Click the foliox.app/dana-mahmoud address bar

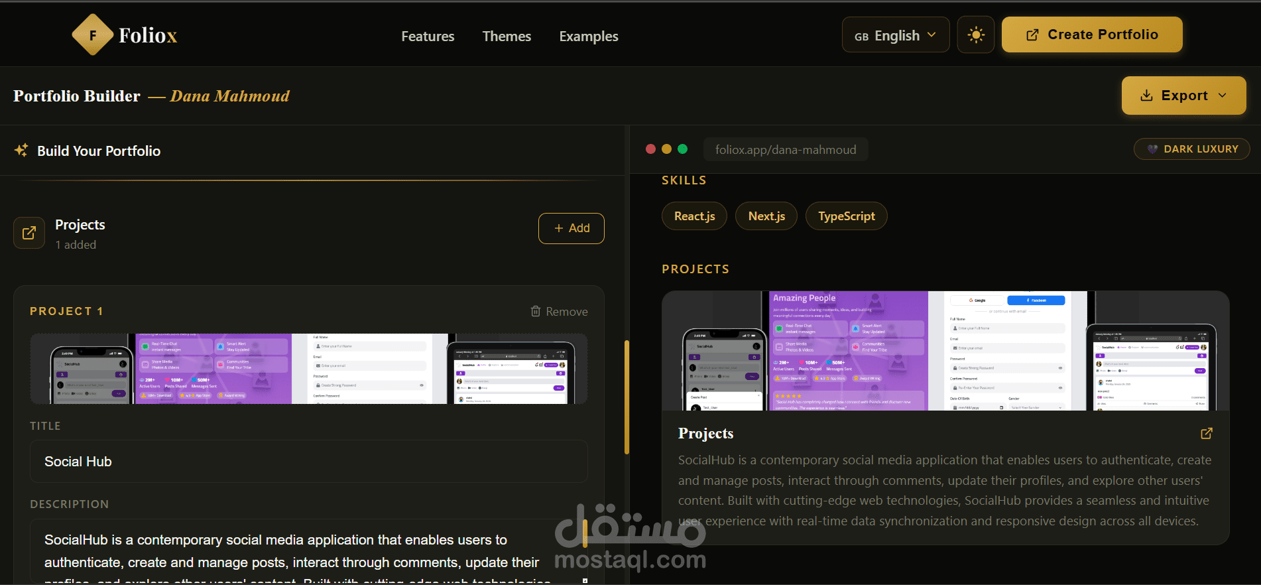pyautogui.click(x=786, y=150)
